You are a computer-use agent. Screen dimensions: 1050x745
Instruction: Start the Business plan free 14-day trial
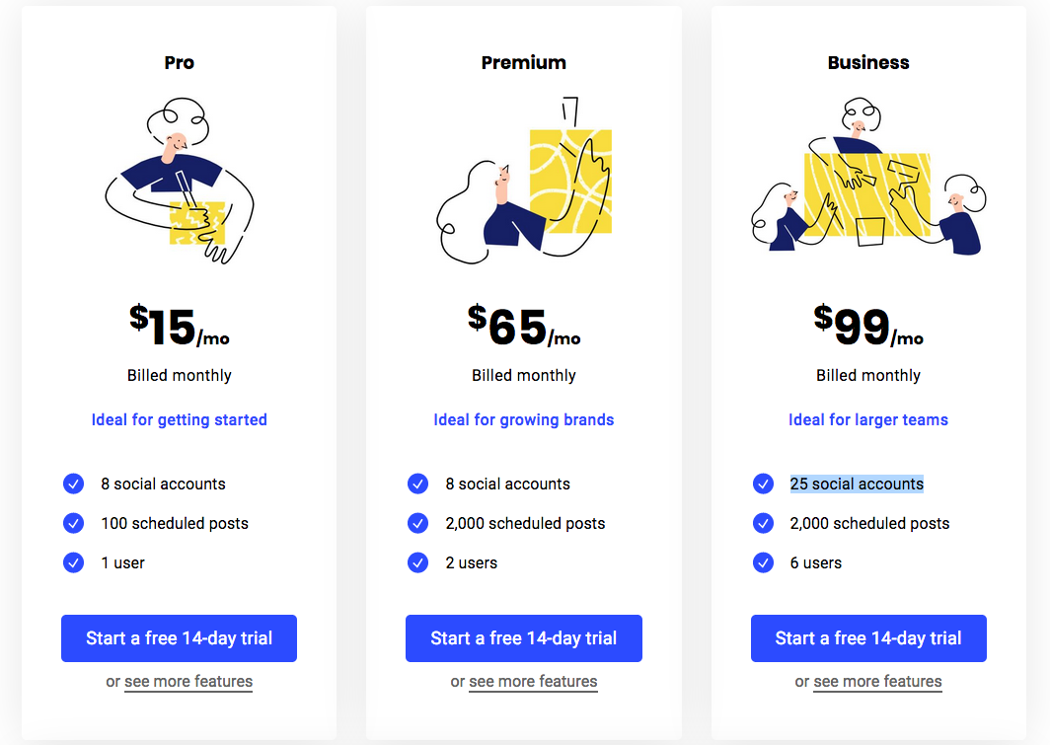click(868, 637)
